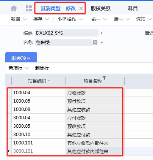Viewport: 153px width, 160px height.
Task: Select the 1000.04 应收账款 code cell
Action: pyautogui.click(x=39, y=93)
